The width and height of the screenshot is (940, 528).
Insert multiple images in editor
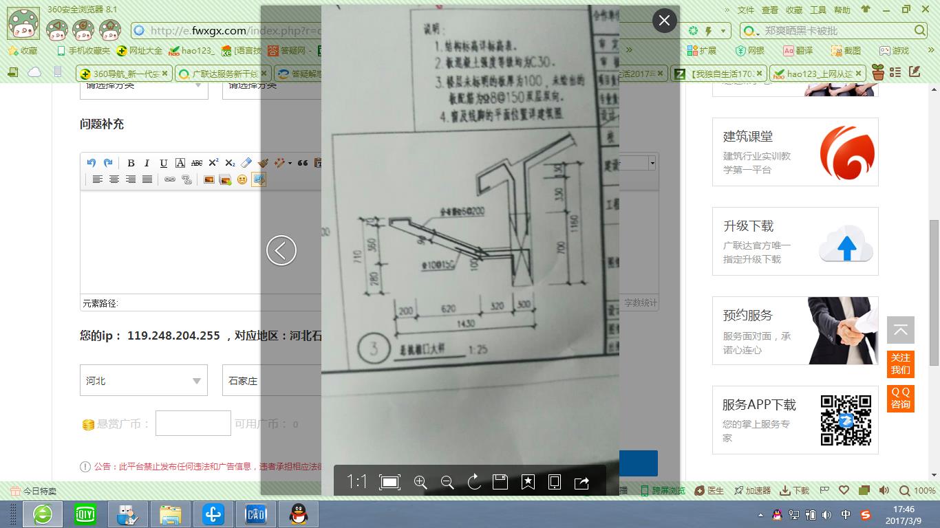[225, 179]
